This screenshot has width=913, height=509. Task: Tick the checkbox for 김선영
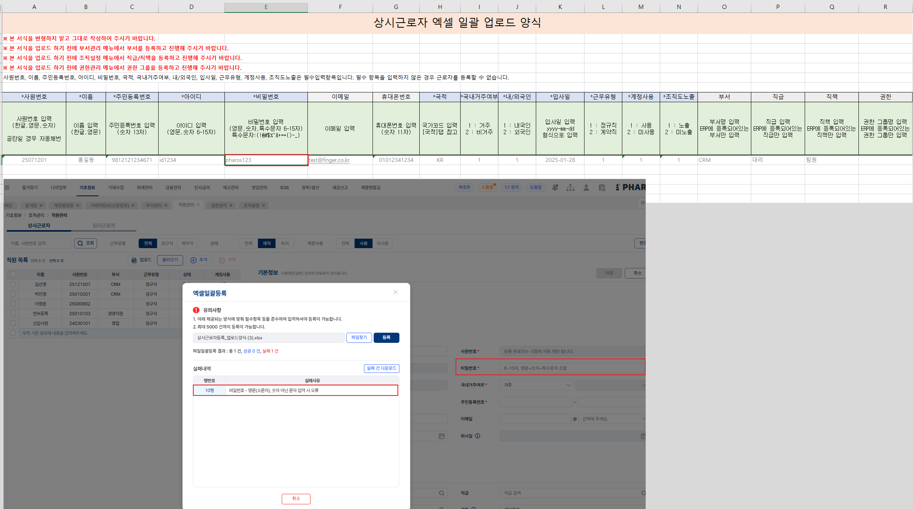pos(13,284)
